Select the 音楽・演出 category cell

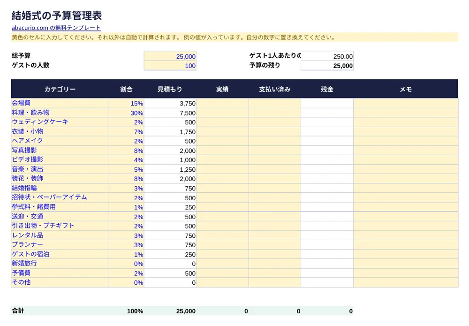(x=60, y=169)
